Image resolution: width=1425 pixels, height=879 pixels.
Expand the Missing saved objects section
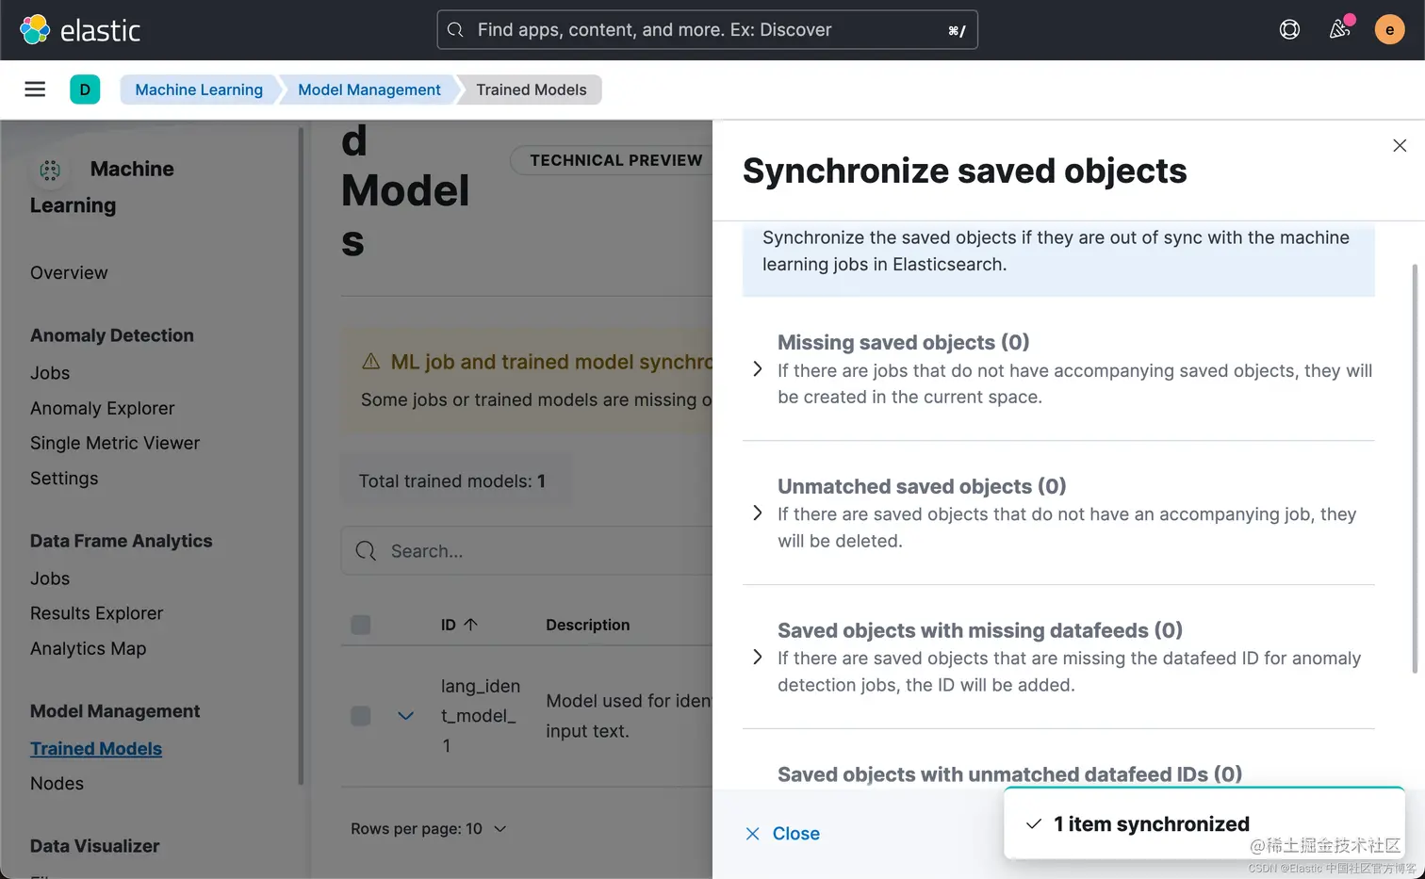click(x=758, y=369)
